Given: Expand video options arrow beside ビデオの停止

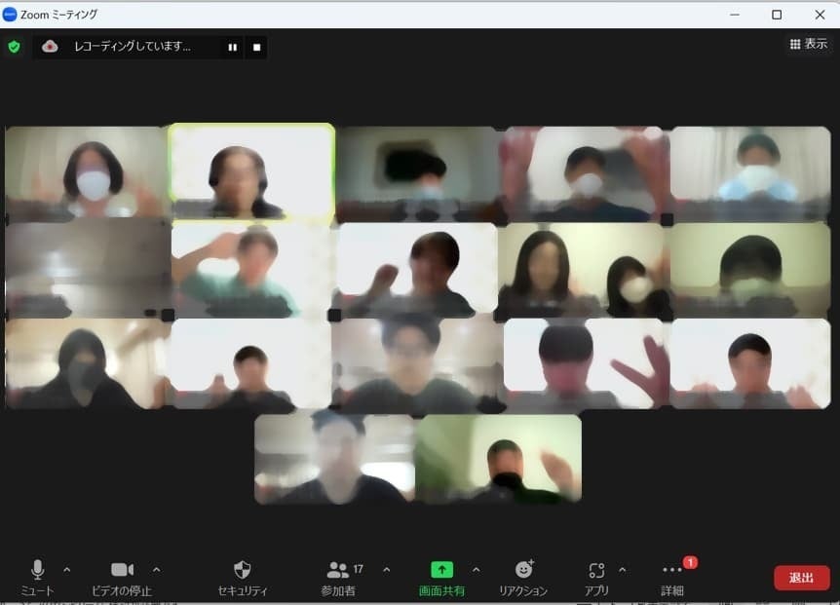Looking at the screenshot, I should coord(157,570).
